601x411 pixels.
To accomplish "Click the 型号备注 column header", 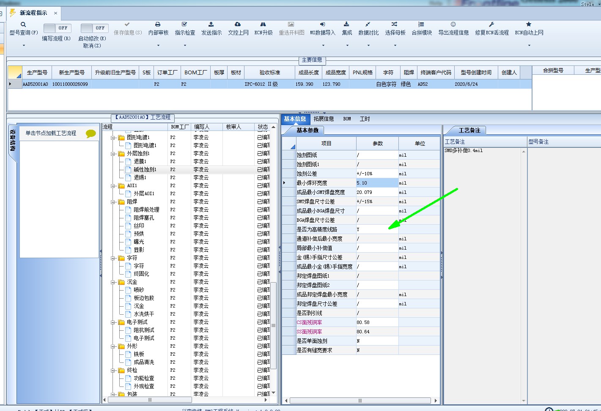I will (x=538, y=142).
